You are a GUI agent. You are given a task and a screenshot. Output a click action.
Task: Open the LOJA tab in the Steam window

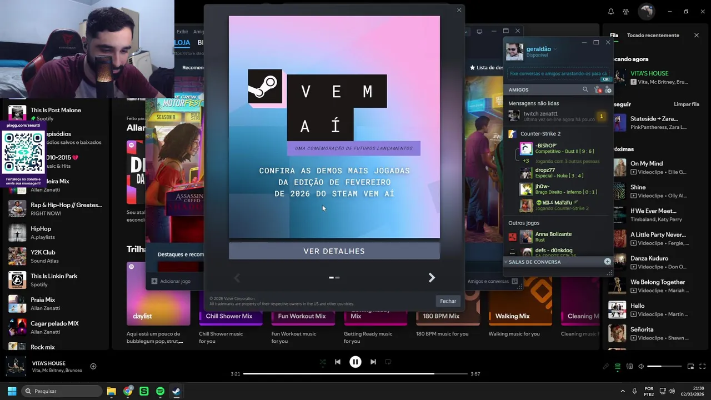tap(183, 43)
